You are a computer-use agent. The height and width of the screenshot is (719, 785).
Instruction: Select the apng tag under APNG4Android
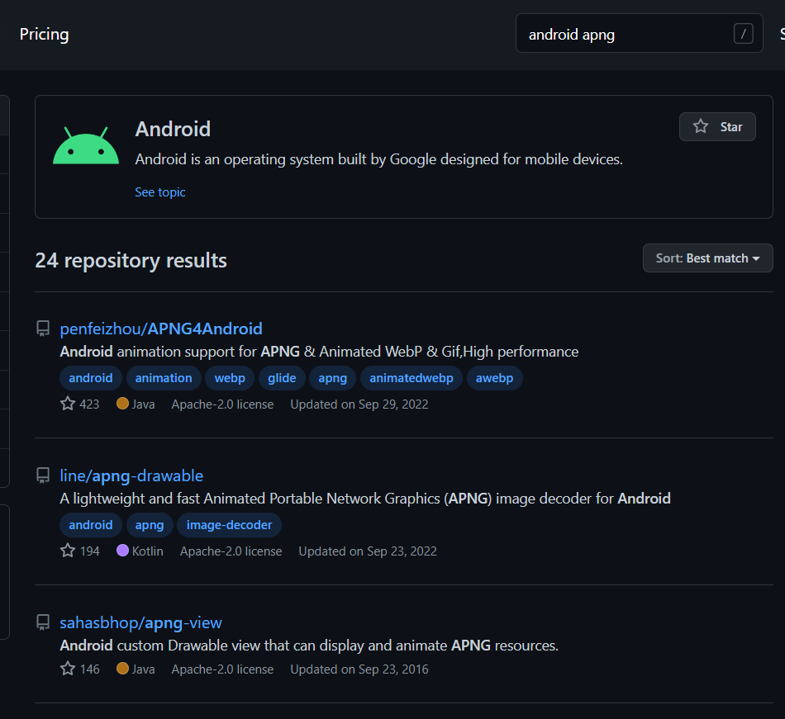(x=332, y=378)
